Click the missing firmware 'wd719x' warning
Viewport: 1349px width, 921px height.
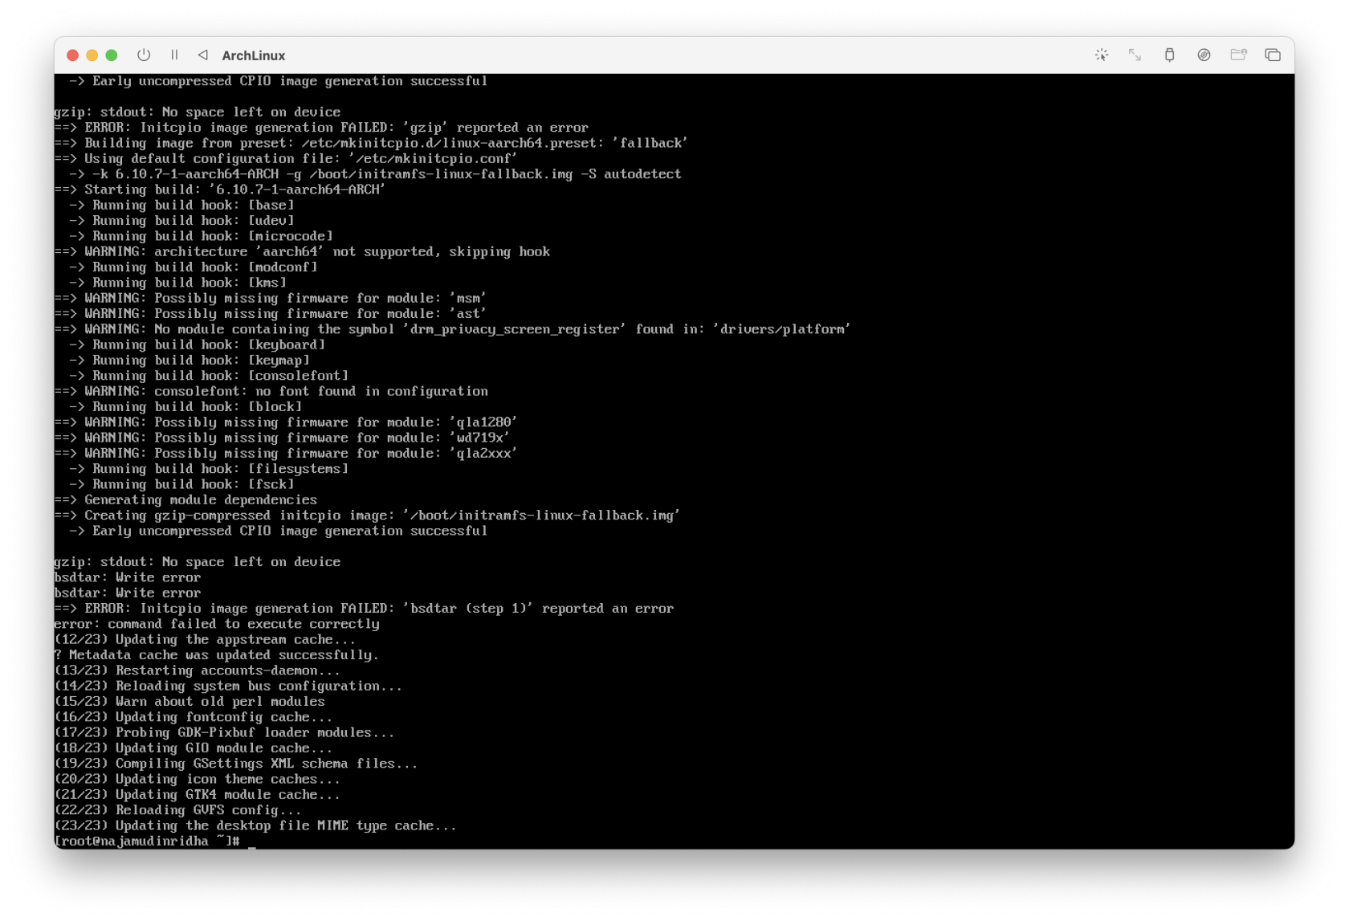[x=282, y=438]
